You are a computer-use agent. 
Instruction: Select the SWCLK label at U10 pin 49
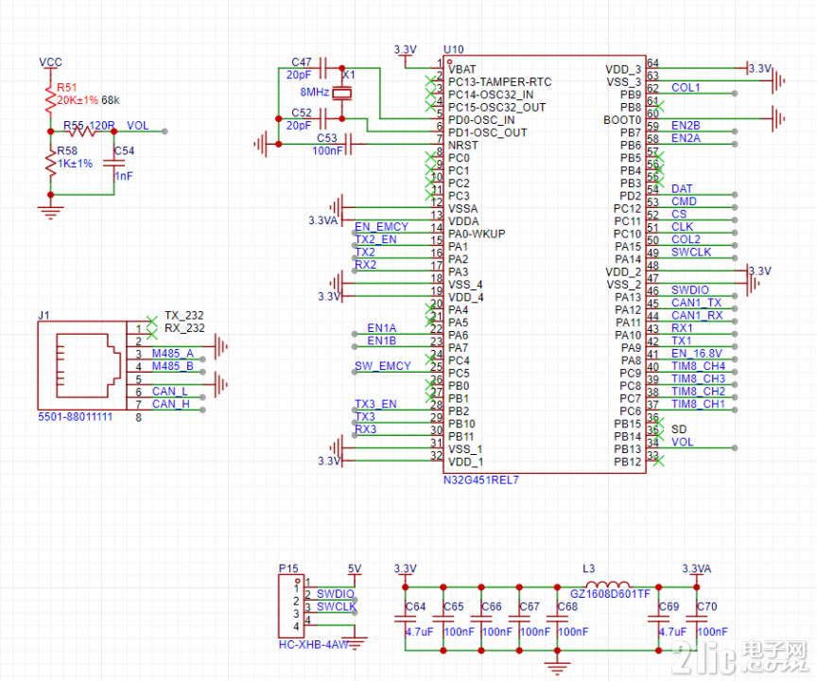691,252
